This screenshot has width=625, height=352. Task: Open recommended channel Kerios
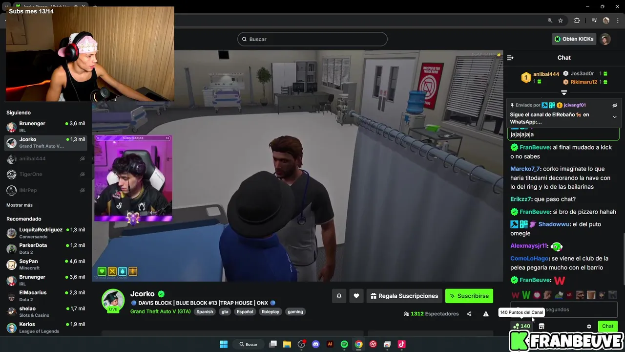[46, 328]
